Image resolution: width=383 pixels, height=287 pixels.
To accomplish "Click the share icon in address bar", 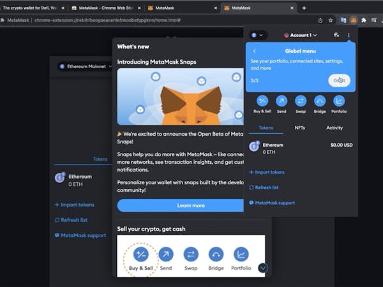I will 320,20.
